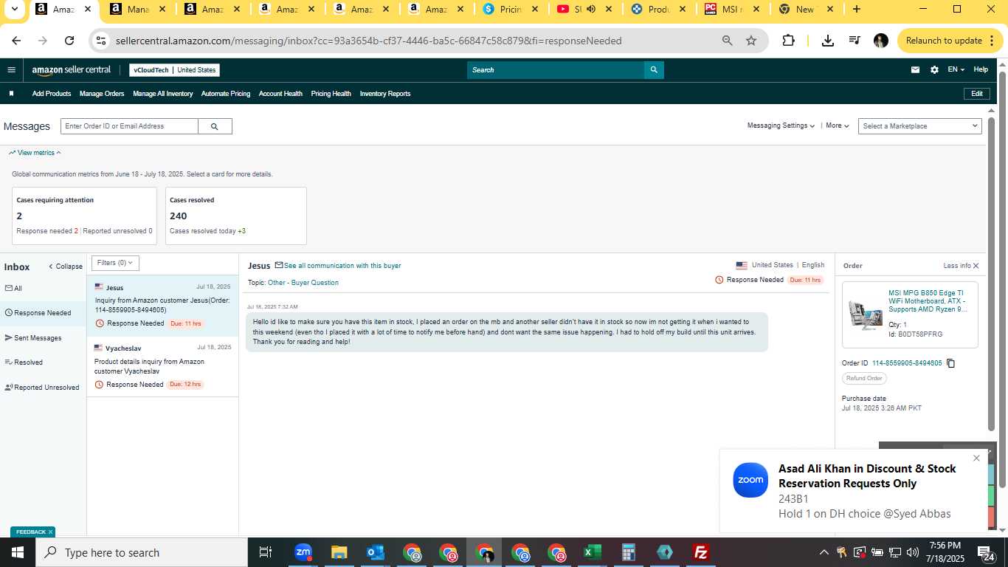Open Zoom app in the taskbar
Image resolution: width=1008 pixels, height=567 pixels.
point(303,552)
